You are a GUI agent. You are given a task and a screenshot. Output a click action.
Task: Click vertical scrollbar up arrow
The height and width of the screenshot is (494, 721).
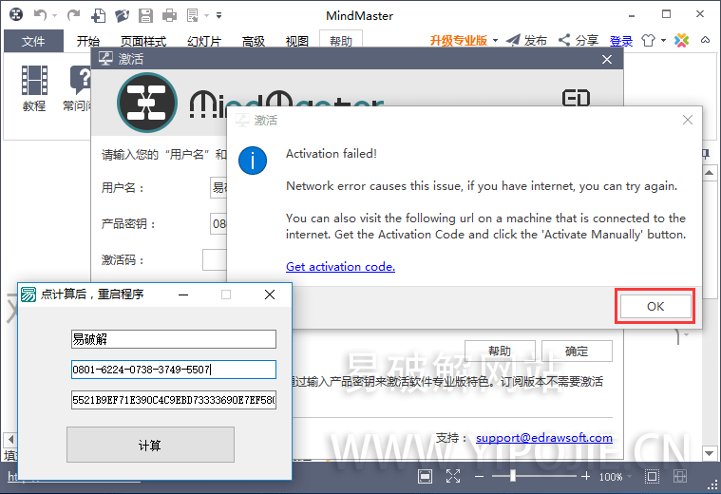click(x=709, y=173)
